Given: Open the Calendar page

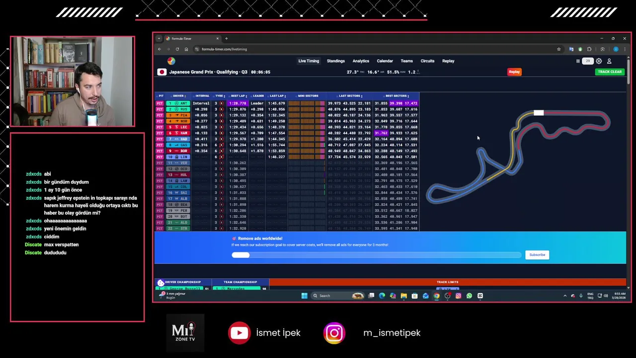Looking at the screenshot, I should click(385, 61).
